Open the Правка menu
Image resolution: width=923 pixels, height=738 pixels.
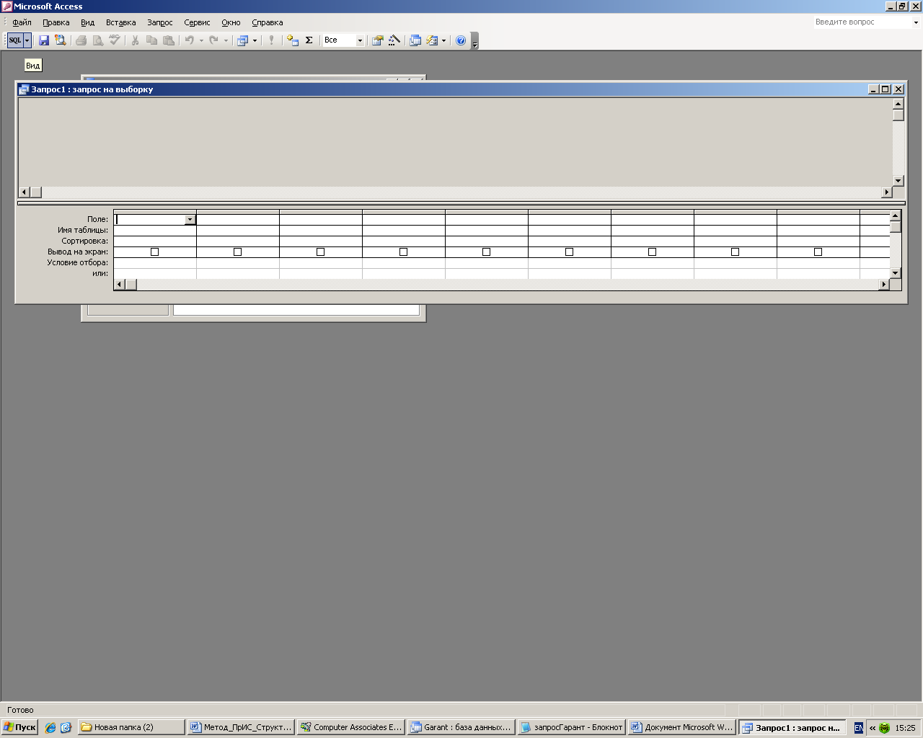56,22
